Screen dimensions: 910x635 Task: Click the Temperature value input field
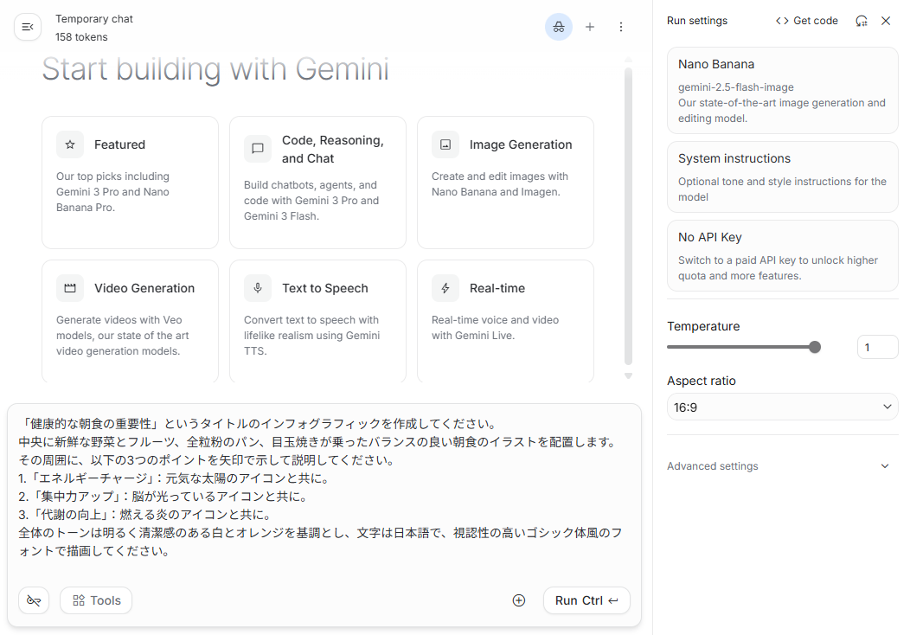click(x=877, y=347)
